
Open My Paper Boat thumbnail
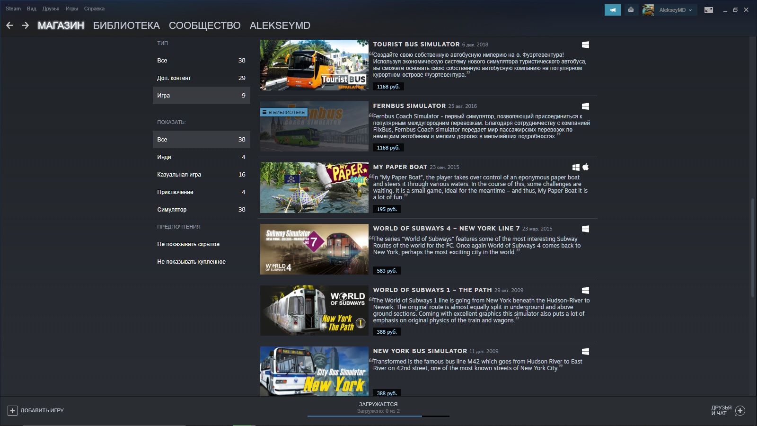pos(314,187)
